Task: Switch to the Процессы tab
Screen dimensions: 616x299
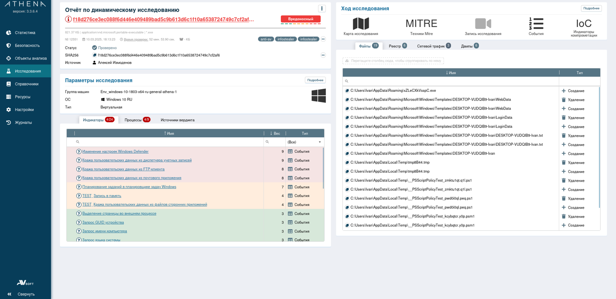Action: tap(137, 120)
